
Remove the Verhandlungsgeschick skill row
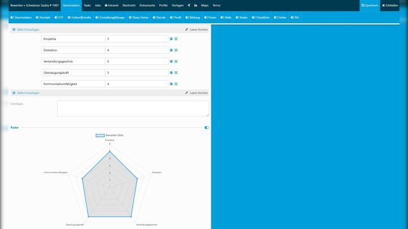(x=172, y=62)
